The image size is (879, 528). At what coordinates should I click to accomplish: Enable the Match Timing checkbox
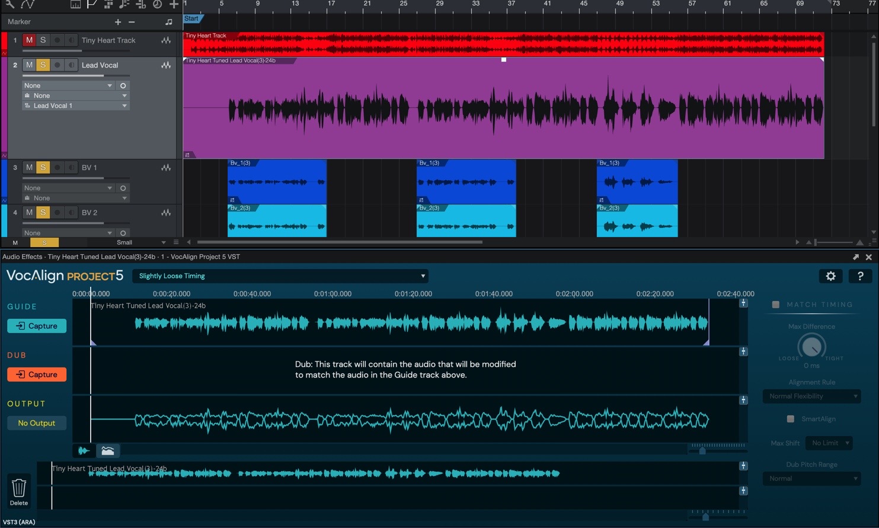775,305
